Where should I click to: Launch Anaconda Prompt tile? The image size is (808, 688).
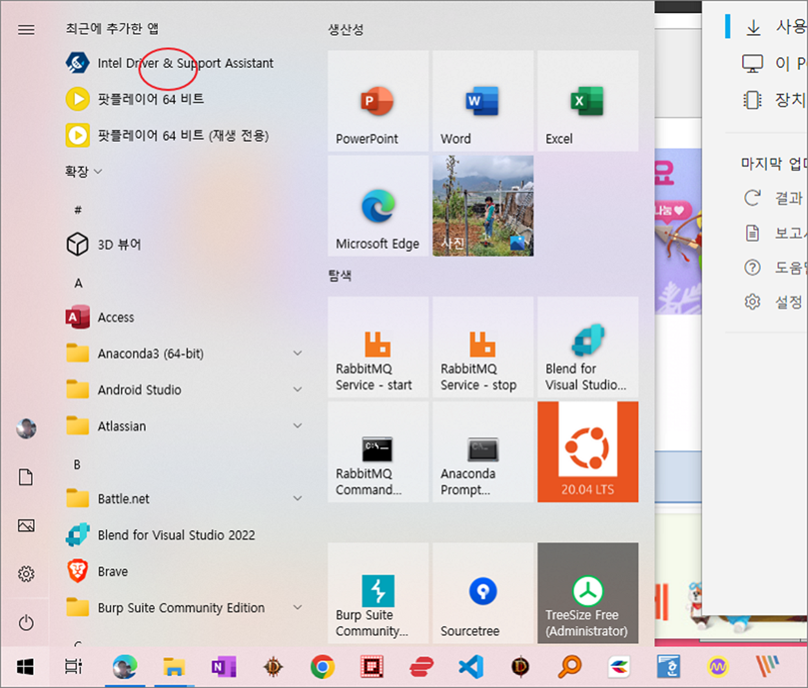coord(483,451)
